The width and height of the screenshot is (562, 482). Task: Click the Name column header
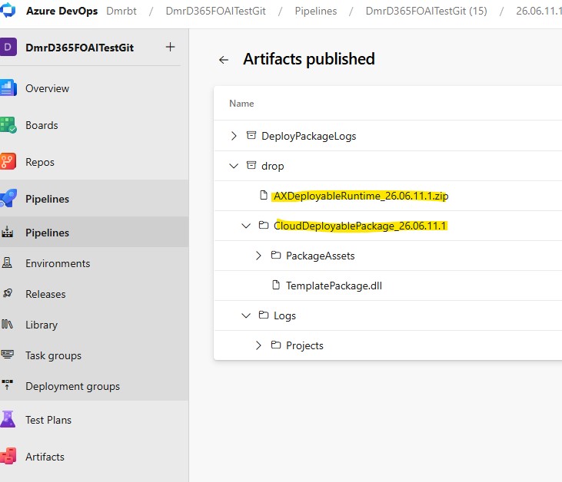point(241,104)
